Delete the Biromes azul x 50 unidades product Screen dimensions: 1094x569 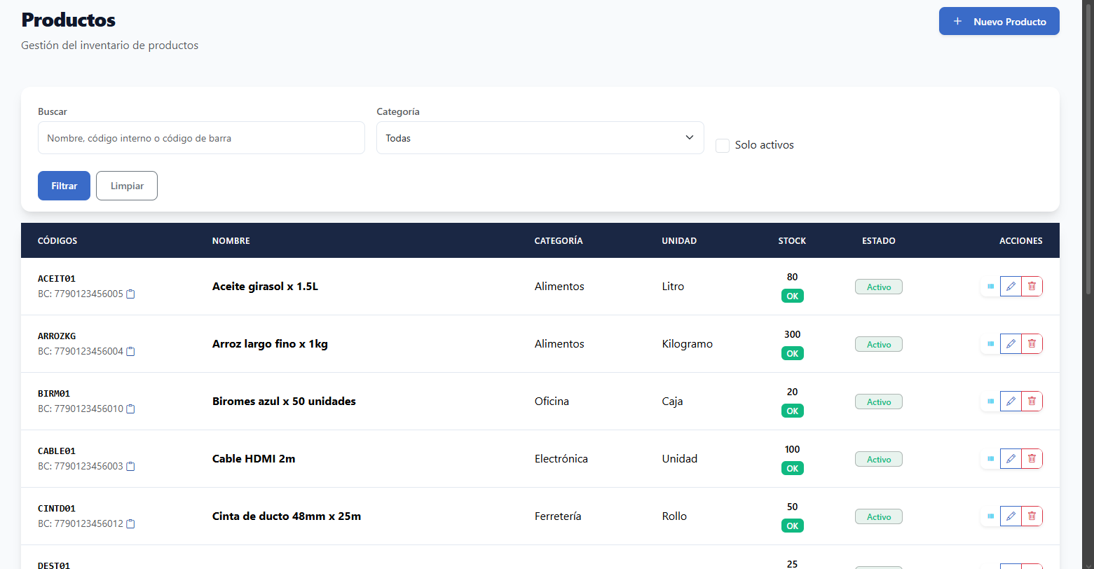1032,402
